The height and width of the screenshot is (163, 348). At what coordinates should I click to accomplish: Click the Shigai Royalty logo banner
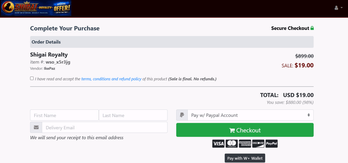pos(36,8)
